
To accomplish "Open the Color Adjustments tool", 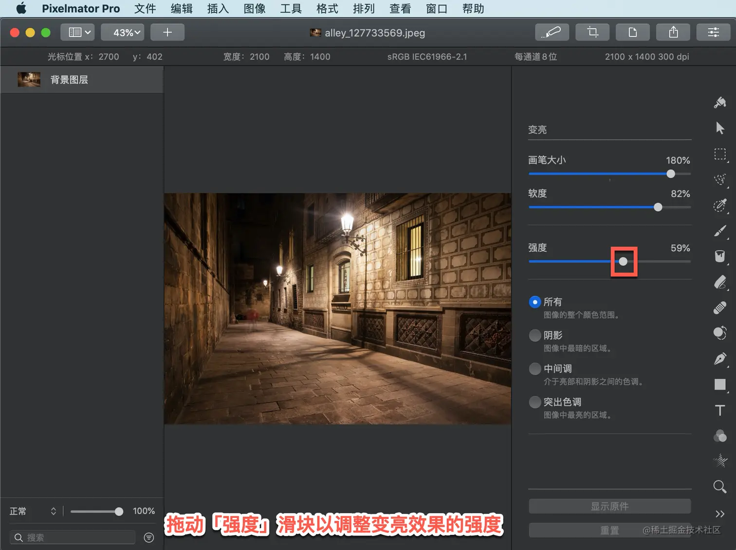I will point(720,436).
